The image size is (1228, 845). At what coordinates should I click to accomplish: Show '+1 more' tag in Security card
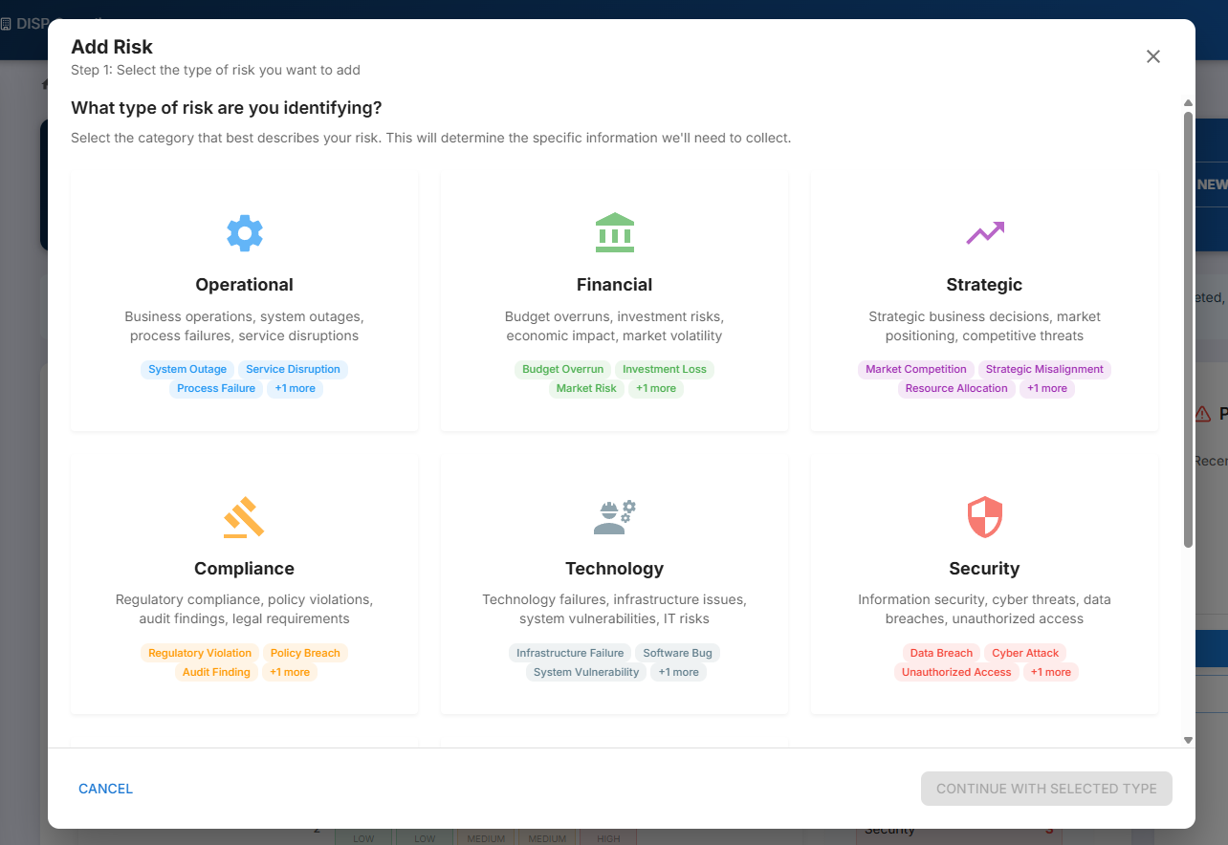click(x=1050, y=673)
